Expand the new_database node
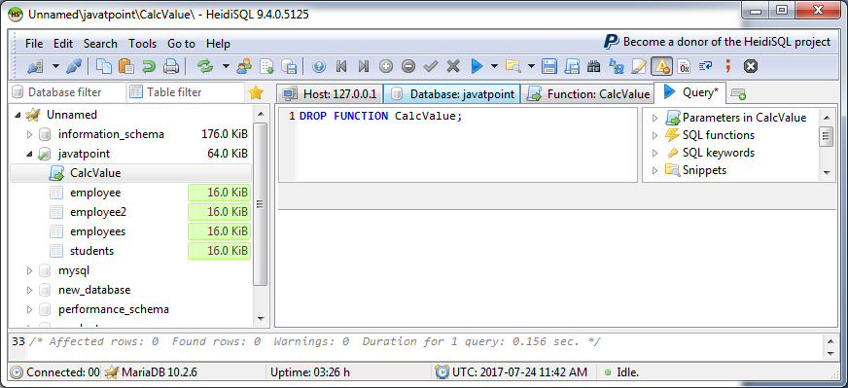Viewport: 848px width, 388px height. pos(30,290)
